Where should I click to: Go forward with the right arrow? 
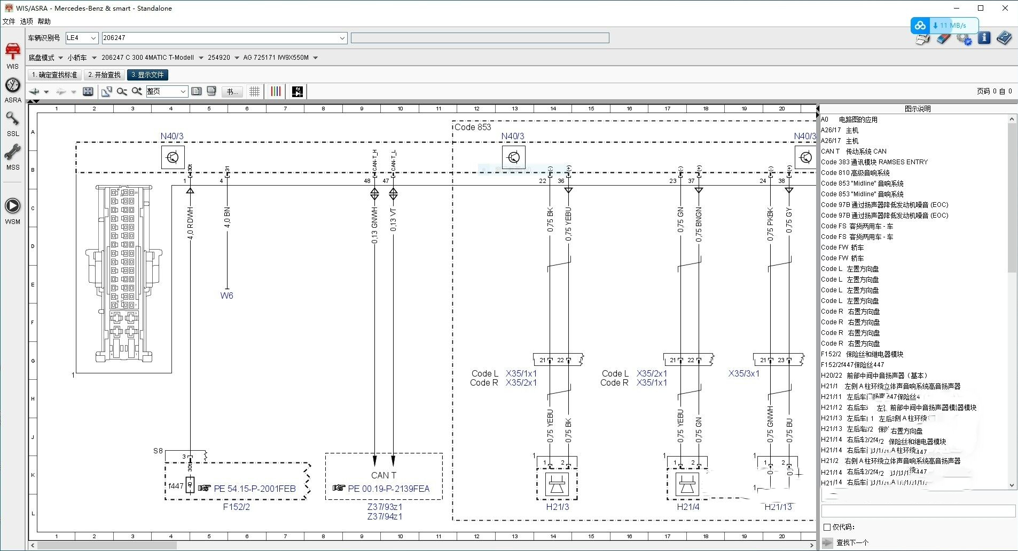click(61, 92)
